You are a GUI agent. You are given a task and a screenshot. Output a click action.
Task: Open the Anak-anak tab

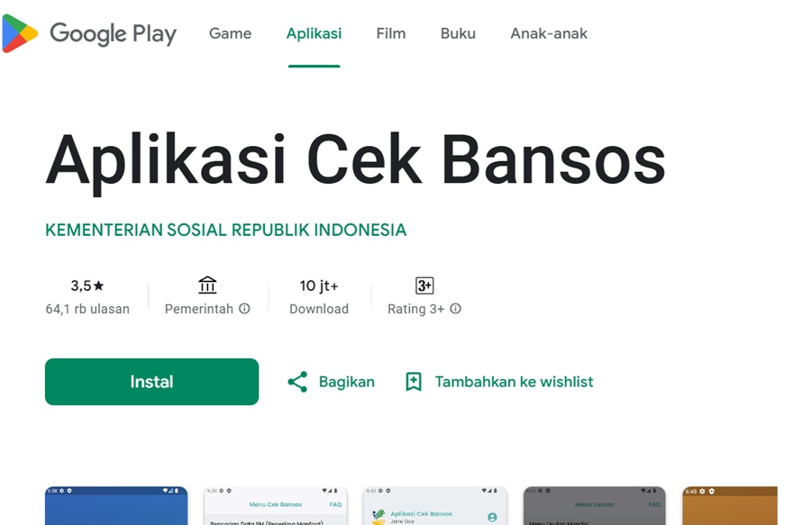pyautogui.click(x=549, y=33)
